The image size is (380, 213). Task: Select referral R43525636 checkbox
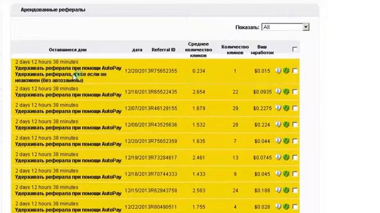[x=295, y=125]
